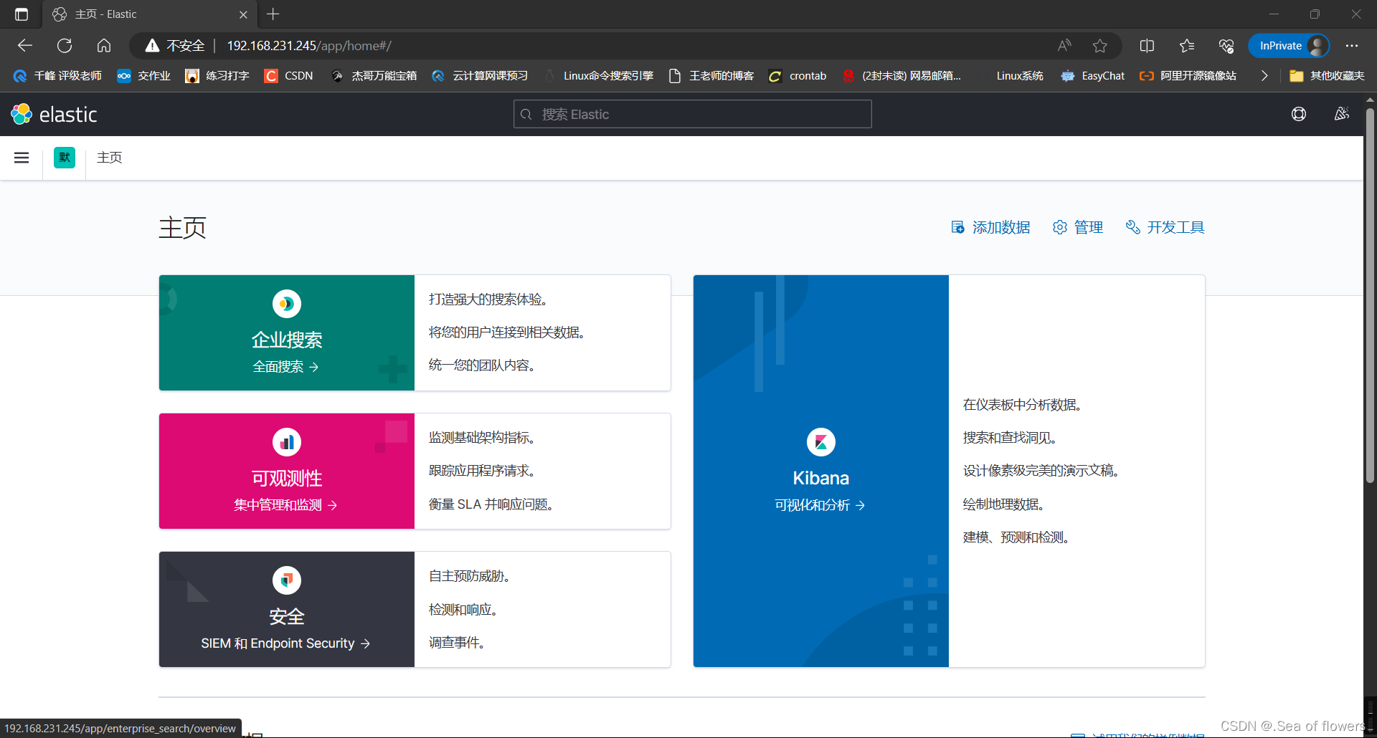Click 企业搜索 card title
Image resolution: width=1377 pixels, height=738 pixels.
287,340
